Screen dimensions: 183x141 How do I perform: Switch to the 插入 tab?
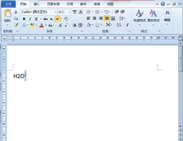[x=37, y=4]
